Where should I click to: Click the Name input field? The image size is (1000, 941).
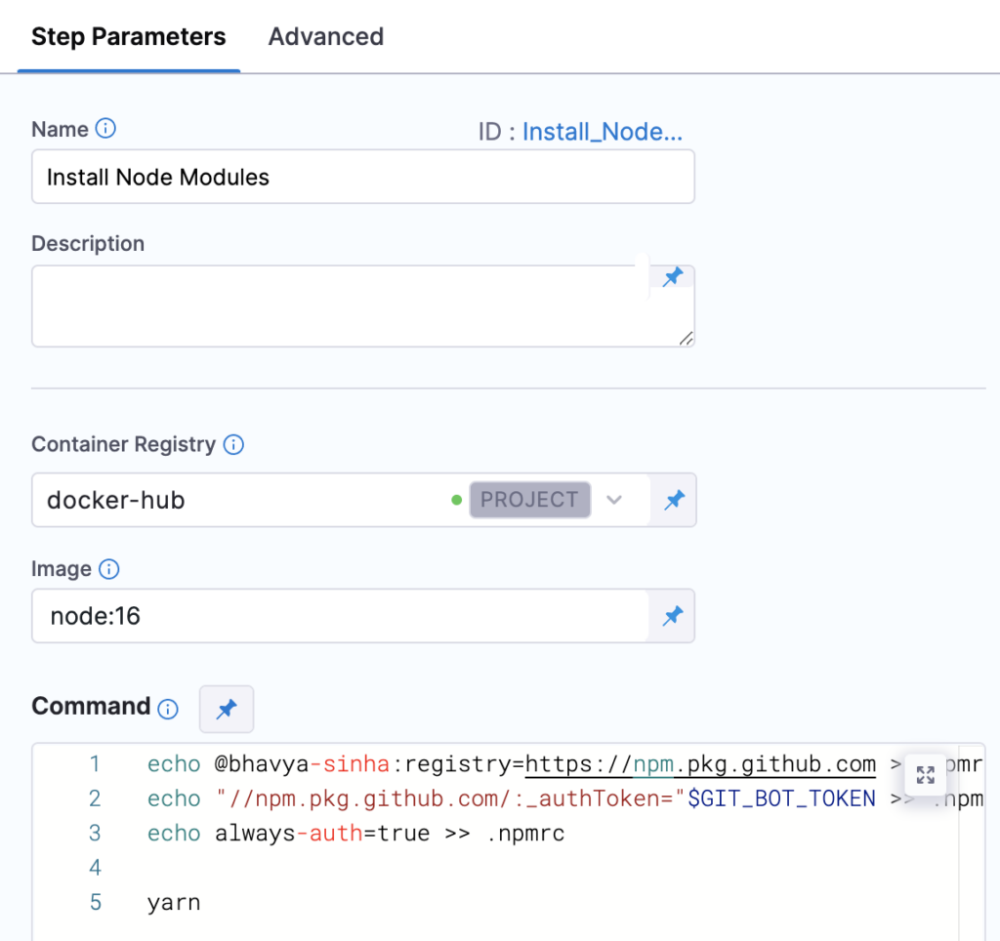362,177
